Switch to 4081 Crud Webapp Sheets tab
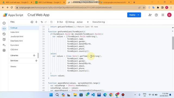Screen dimensions: 174x98 [49, 2]
